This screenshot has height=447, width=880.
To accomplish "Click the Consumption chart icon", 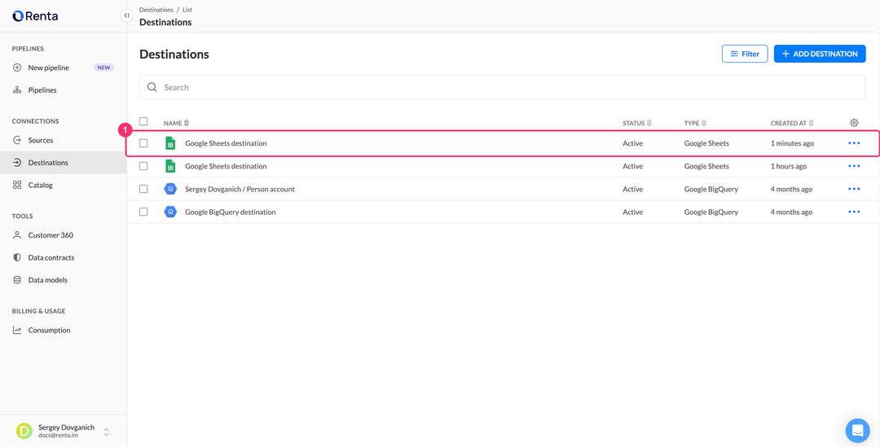I will click(x=17, y=331).
